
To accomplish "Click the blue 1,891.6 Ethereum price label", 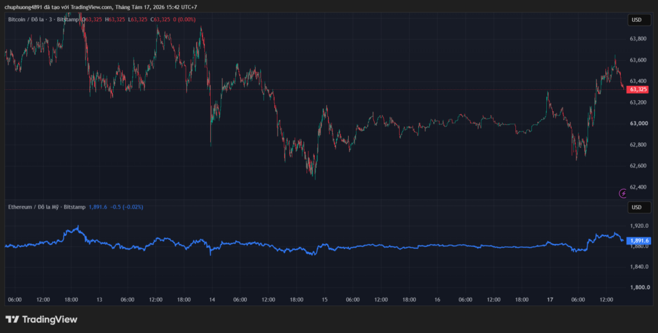I will [x=638, y=241].
